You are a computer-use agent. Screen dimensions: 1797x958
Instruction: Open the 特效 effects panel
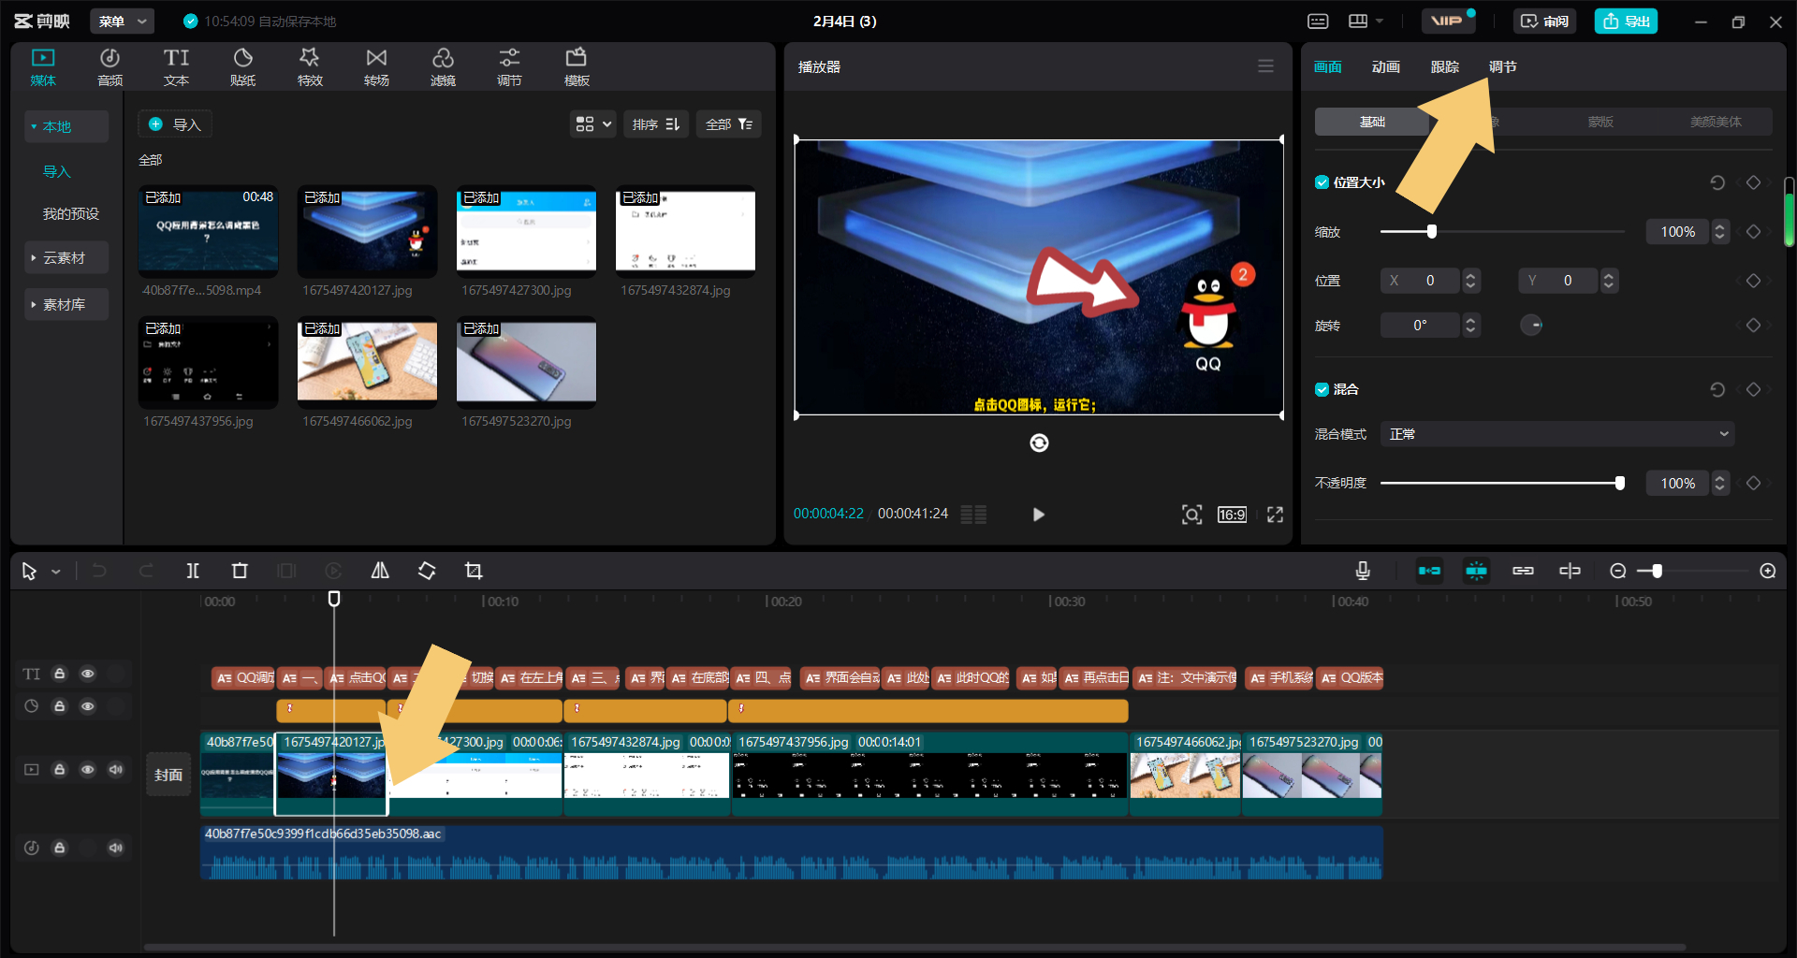310,67
